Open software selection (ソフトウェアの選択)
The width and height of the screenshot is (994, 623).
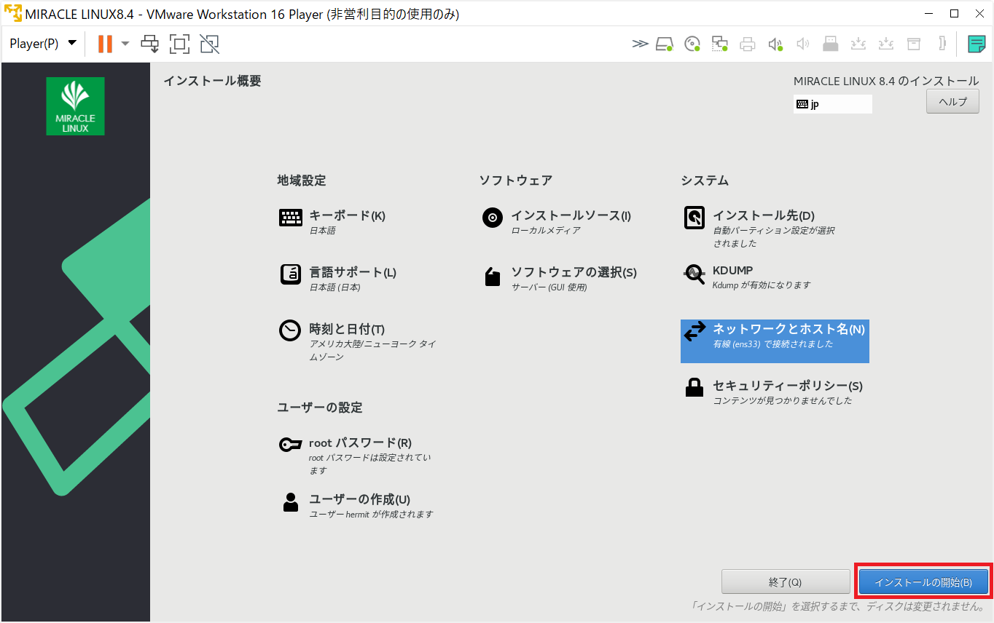tap(560, 278)
